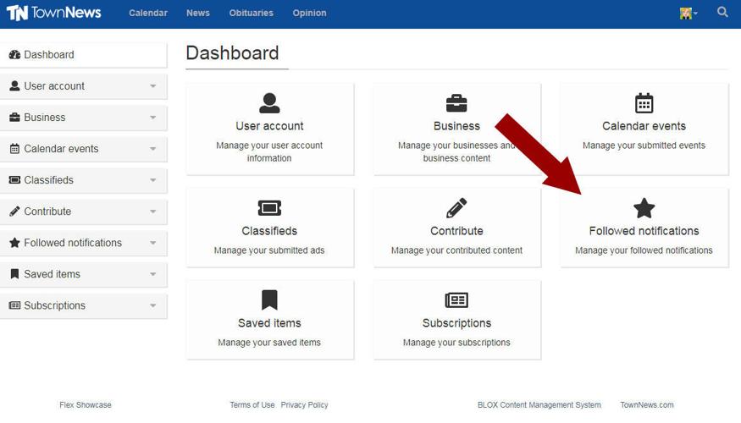Open Privacy Policy footer link
Screen dimensions: 741x423
[x=304, y=405]
